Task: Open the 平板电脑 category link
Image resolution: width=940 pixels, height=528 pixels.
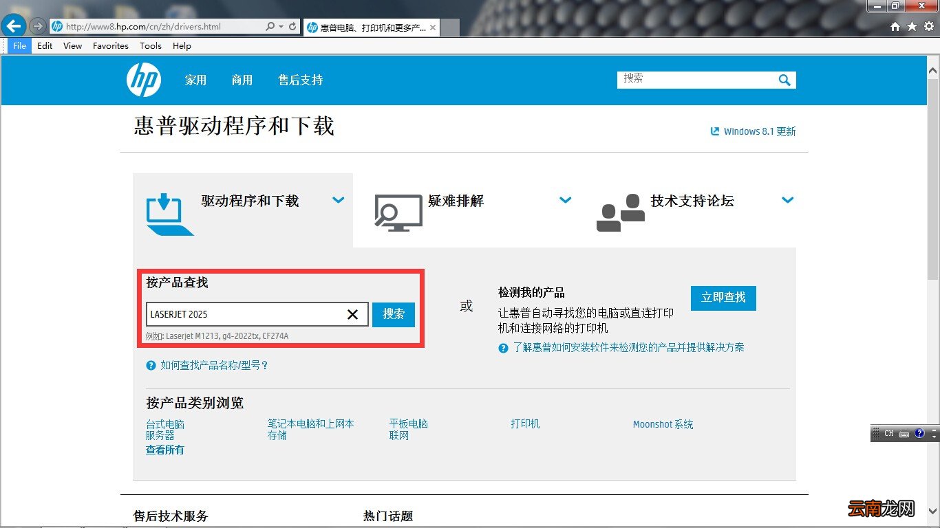Action: 409,424
